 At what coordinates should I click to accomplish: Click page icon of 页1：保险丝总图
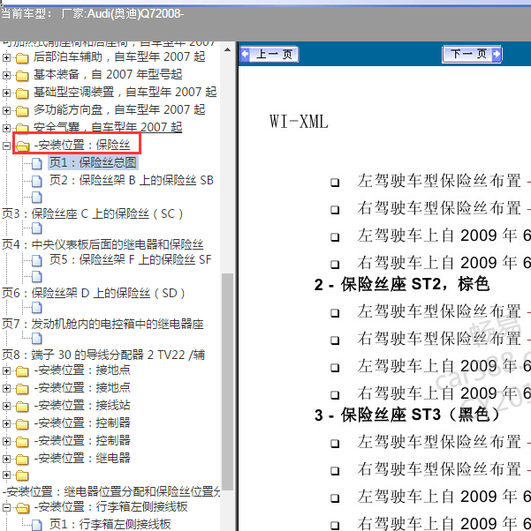[36, 163]
